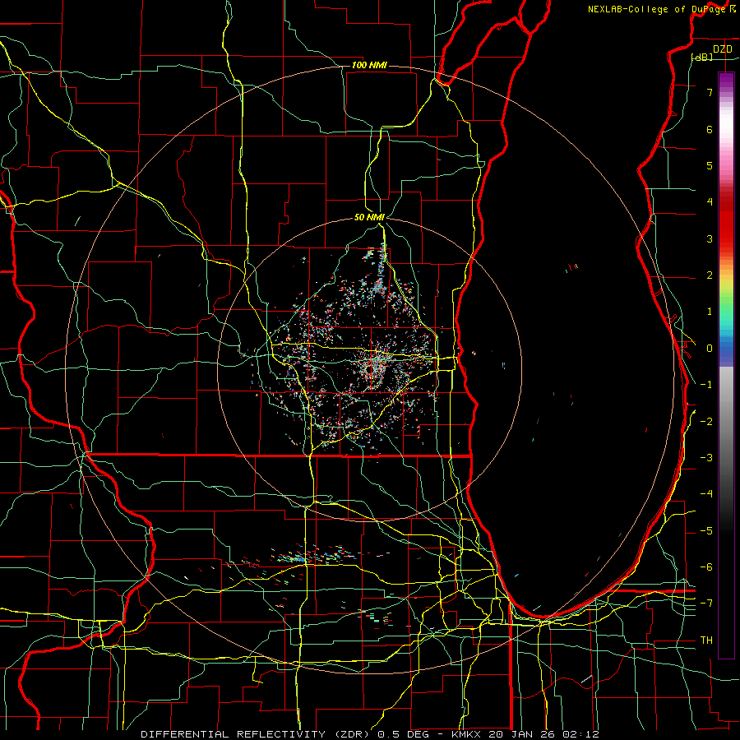740x740 pixels.
Task: Click the "20 JAN 26 02:12" timestamp
Action: (544, 734)
